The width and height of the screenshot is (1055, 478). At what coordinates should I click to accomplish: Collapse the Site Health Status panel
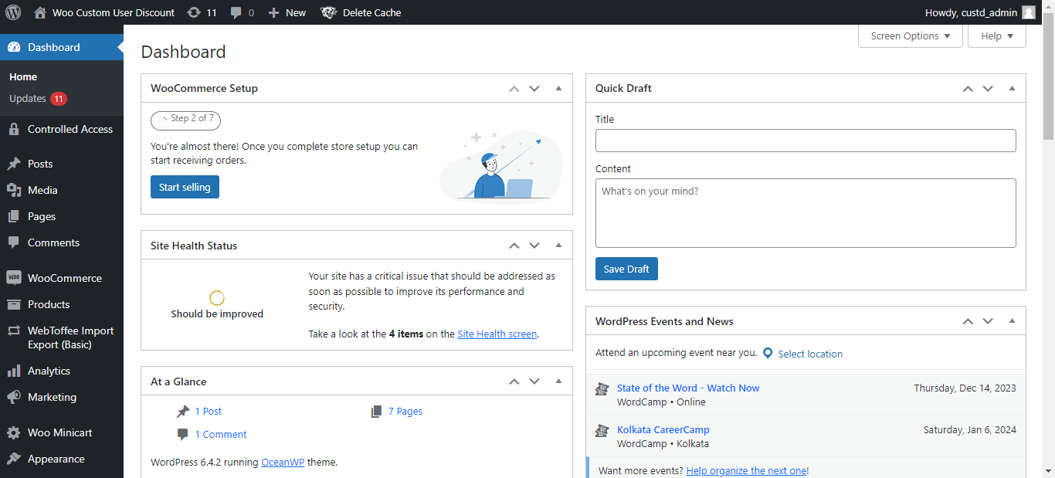(558, 246)
